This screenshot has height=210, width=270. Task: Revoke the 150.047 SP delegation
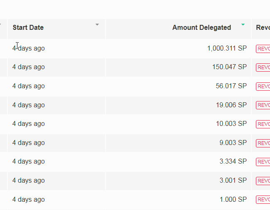pyautogui.click(x=263, y=68)
